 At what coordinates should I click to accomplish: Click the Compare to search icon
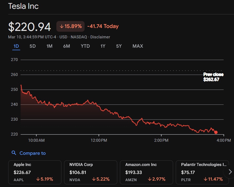[x=14, y=153]
